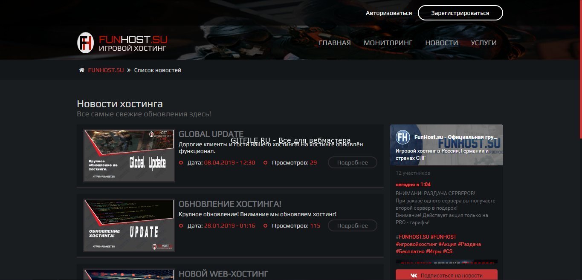Click the #Игры hashtag
The image size is (582, 280).
(434, 251)
